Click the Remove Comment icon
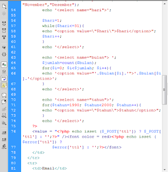The width and height of the screenshot is (168, 172). [4, 102]
